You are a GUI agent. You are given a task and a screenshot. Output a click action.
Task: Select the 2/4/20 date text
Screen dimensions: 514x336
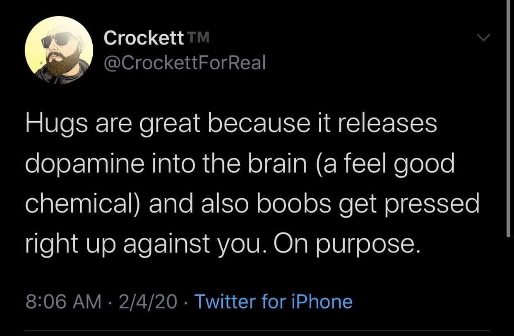pos(147,301)
